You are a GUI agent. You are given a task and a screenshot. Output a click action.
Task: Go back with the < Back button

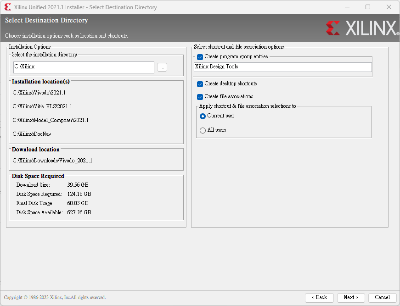click(319, 298)
